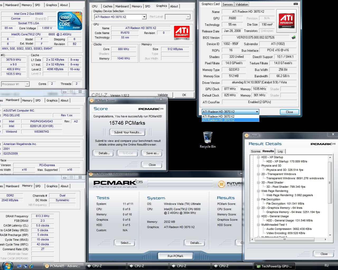
Task: Switch to CPU tab in Graphics CPU-Z window
Action: pyautogui.click(x=95, y=6)
